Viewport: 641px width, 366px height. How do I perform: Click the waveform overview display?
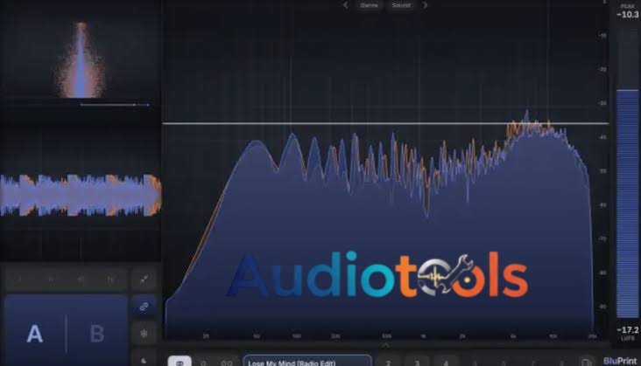[81, 195]
